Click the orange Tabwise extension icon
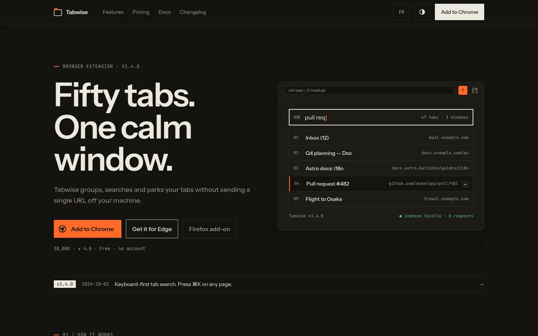538x336 pixels. 463,90
